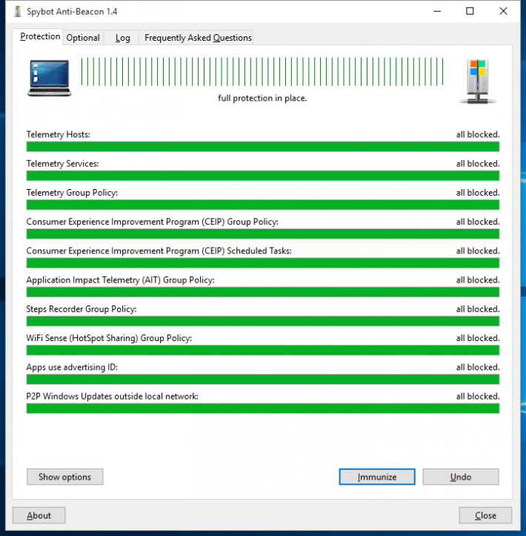Viewport: 526px width, 536px height.
Task: Click 'all blocked.' status for WiFi Sense
Action: pyautogui.click(x=478, y=338)
